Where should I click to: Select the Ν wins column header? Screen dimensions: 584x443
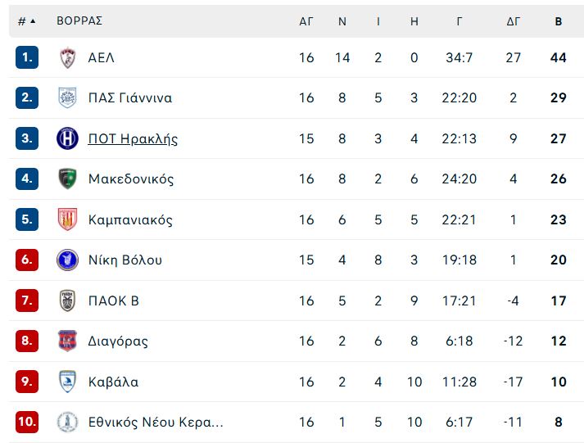point(342,21)
